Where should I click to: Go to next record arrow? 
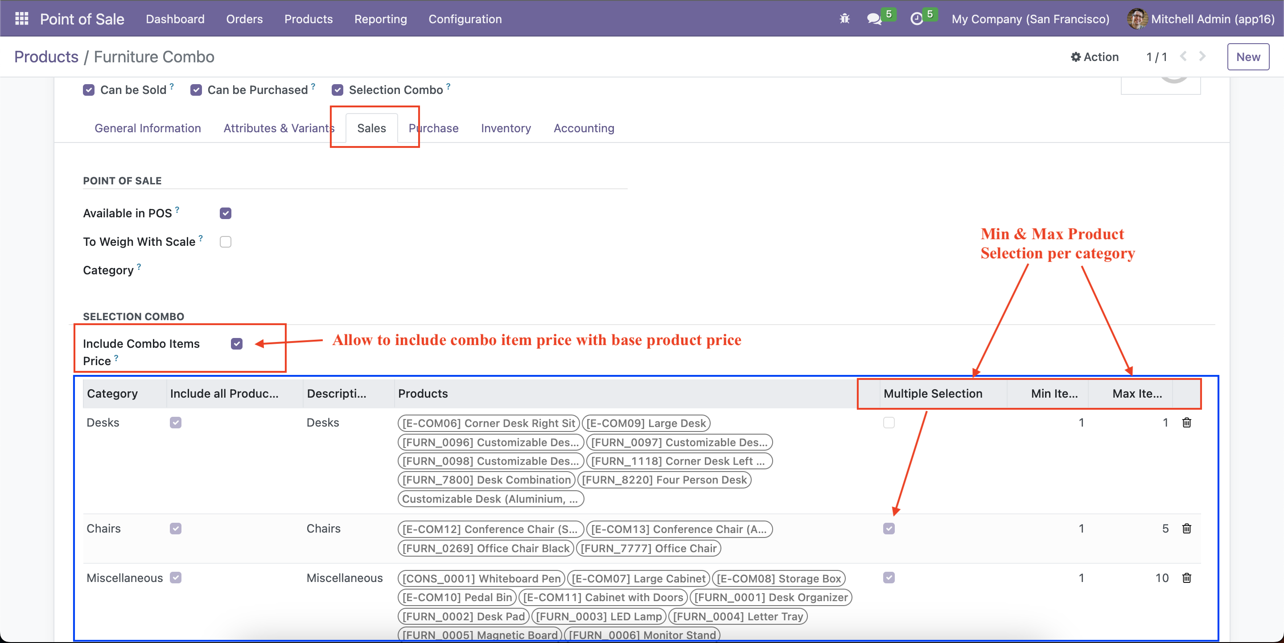(x=1202, y=56)
